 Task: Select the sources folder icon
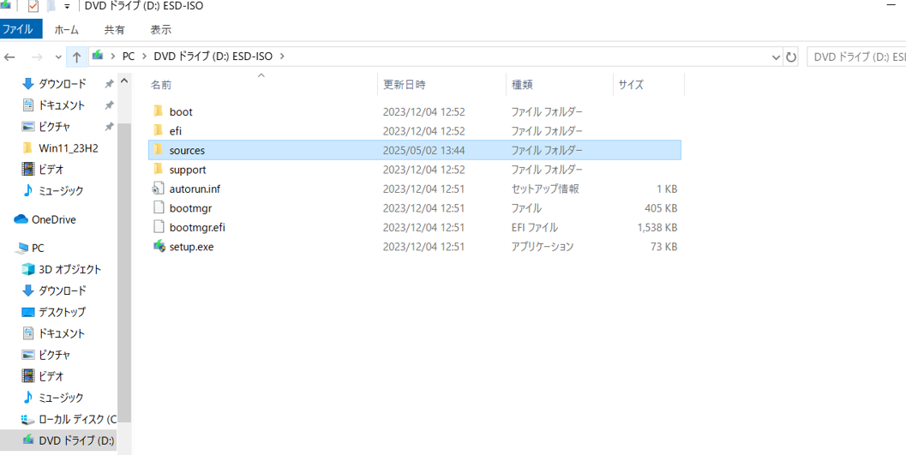coord(159,150)
